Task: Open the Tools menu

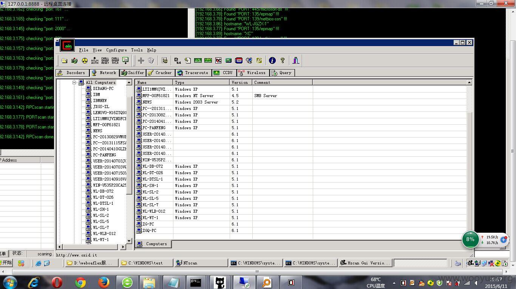Action: (x=137, y=50)
